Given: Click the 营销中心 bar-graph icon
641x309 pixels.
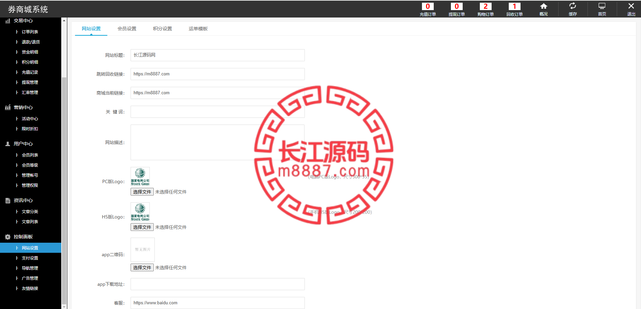Looking at the screenshot, I should [8, 107].
